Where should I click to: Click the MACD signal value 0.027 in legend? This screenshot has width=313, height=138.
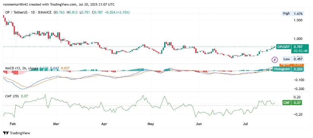point(65,68)
